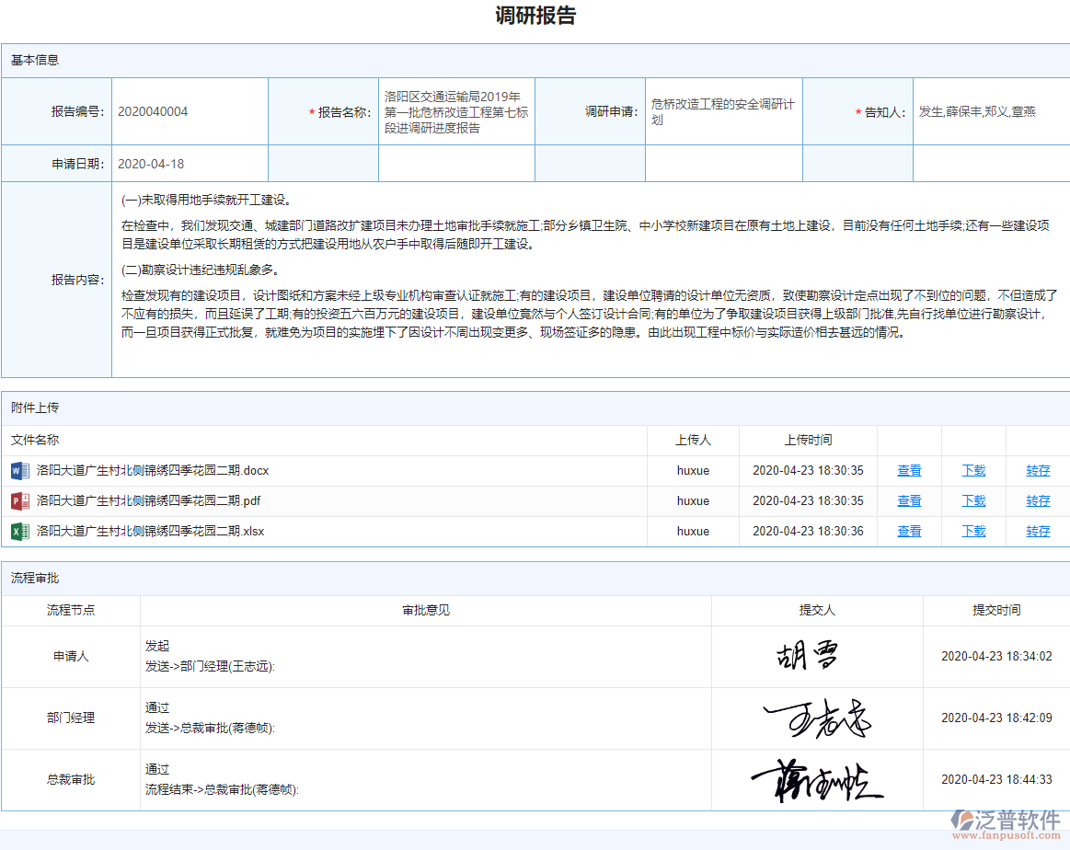转存 the 锦绣四季花园二期.docx attachment
The width and height of the screenshot is (1070, 850).
tap(1037, 470)
